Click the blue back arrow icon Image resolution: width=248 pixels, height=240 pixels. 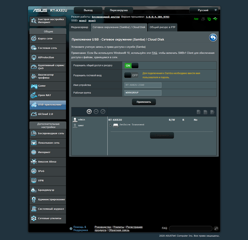[213, 38]
